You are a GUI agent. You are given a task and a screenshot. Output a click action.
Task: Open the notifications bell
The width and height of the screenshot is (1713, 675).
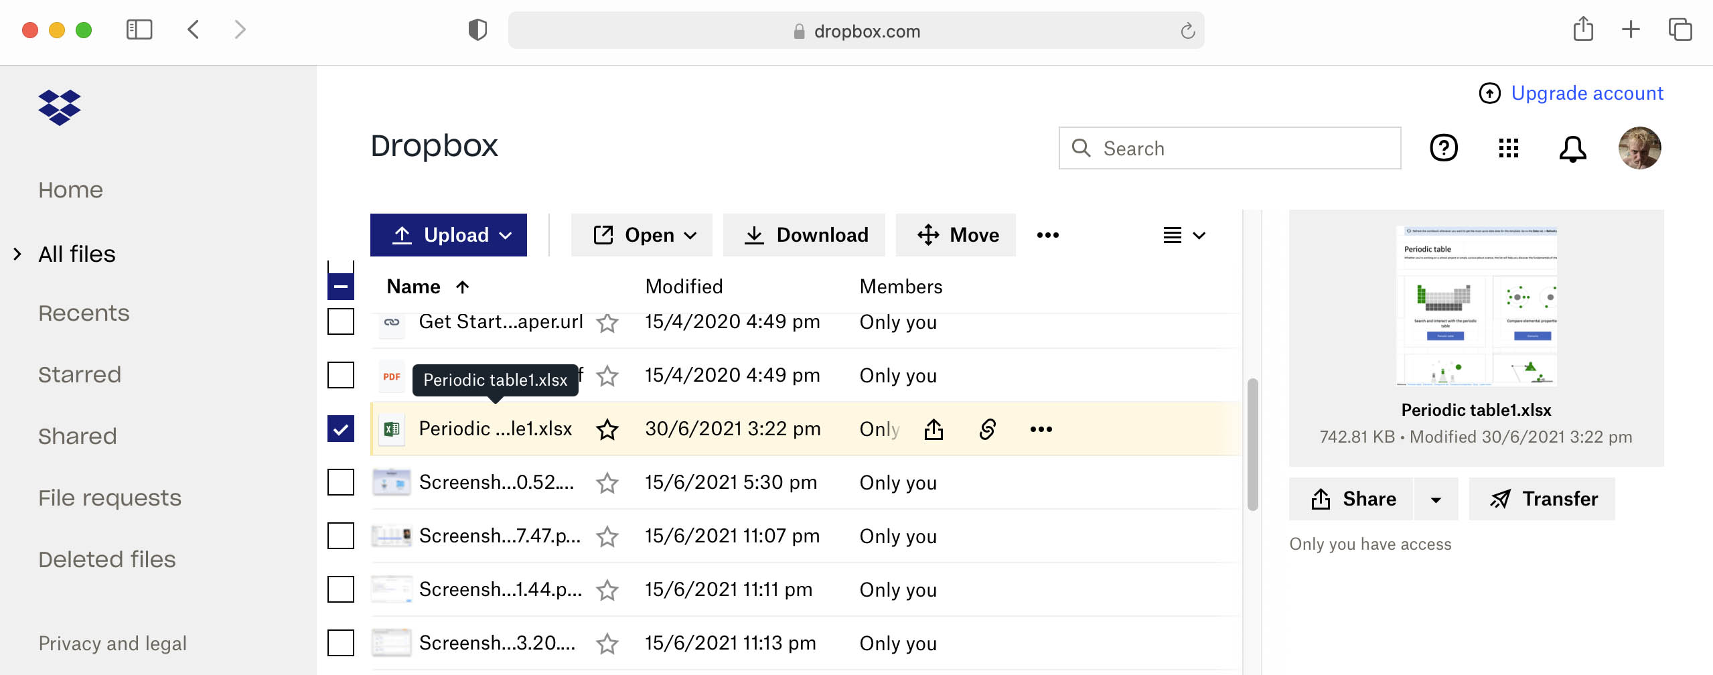[x=1572, y=149]
